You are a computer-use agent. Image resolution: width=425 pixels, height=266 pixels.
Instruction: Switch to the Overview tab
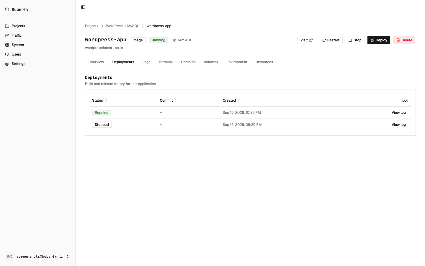(x=96, y=62)
